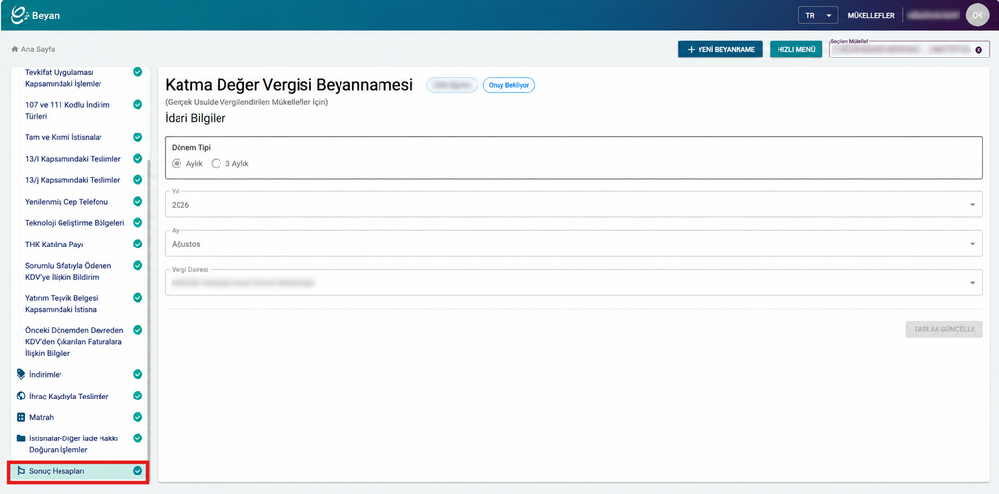999x494 pixels.
Task: Click the green checkmark beside THK Katılma Payı
Action: 138,244
